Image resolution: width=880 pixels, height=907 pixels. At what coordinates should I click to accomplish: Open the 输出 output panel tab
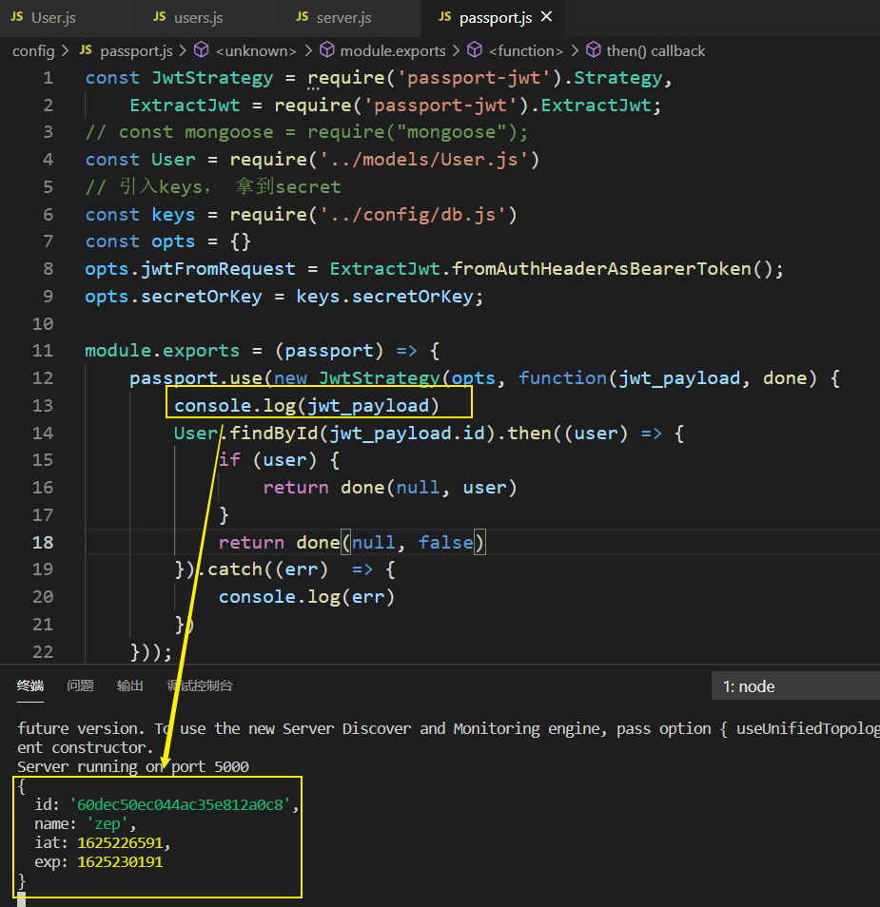(x=129, y=686)
